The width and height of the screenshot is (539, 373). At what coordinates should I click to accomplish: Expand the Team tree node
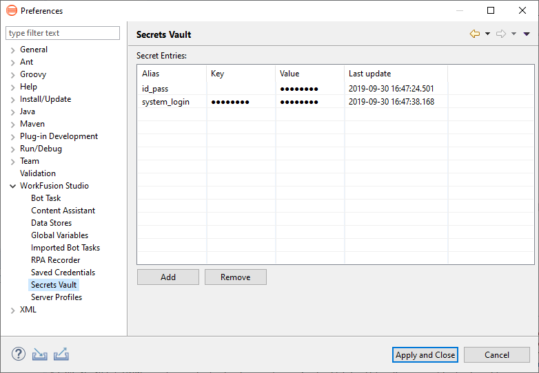[12, 162]
